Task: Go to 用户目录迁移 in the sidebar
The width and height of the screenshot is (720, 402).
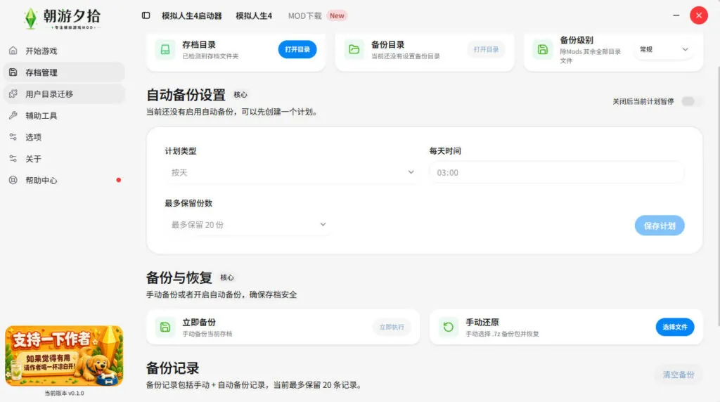Action: pyautogui.click(x=64, y=93)
